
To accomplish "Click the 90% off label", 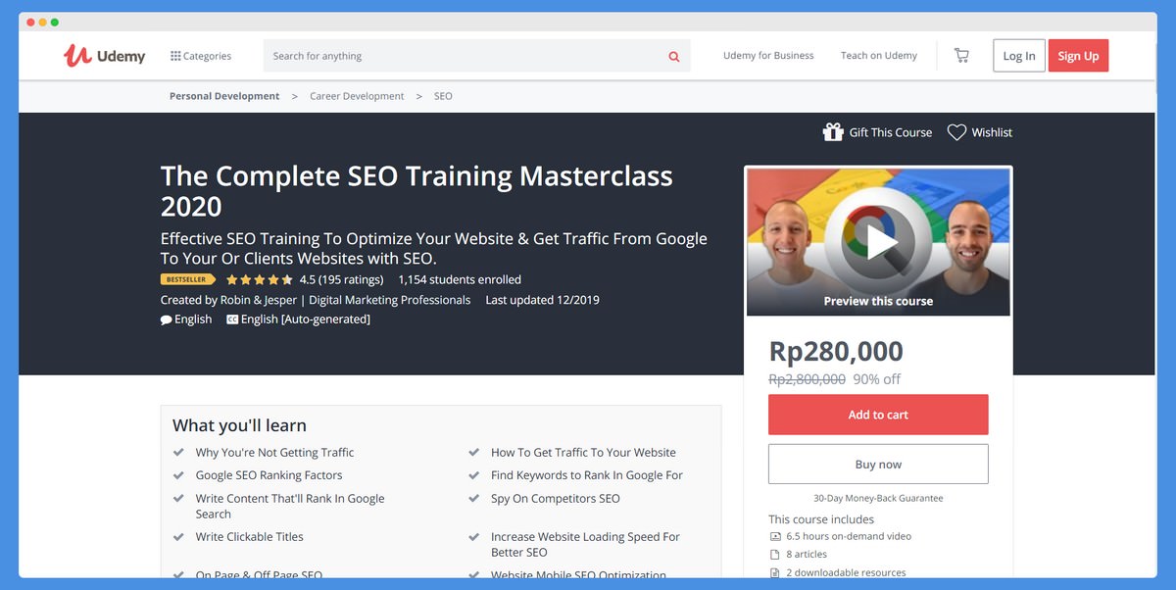I will click(x=877, y=379).
